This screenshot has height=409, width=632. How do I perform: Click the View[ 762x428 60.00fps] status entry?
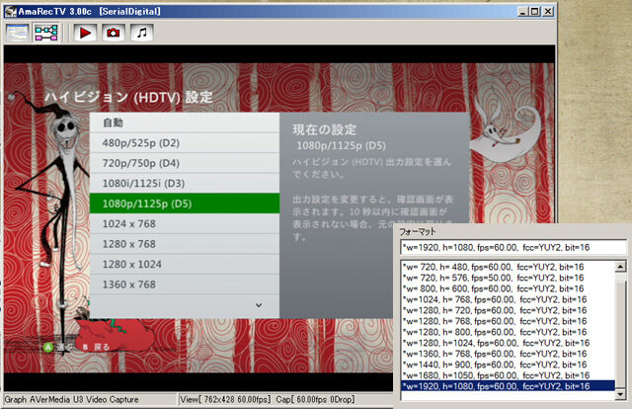[x=225, y=400]
